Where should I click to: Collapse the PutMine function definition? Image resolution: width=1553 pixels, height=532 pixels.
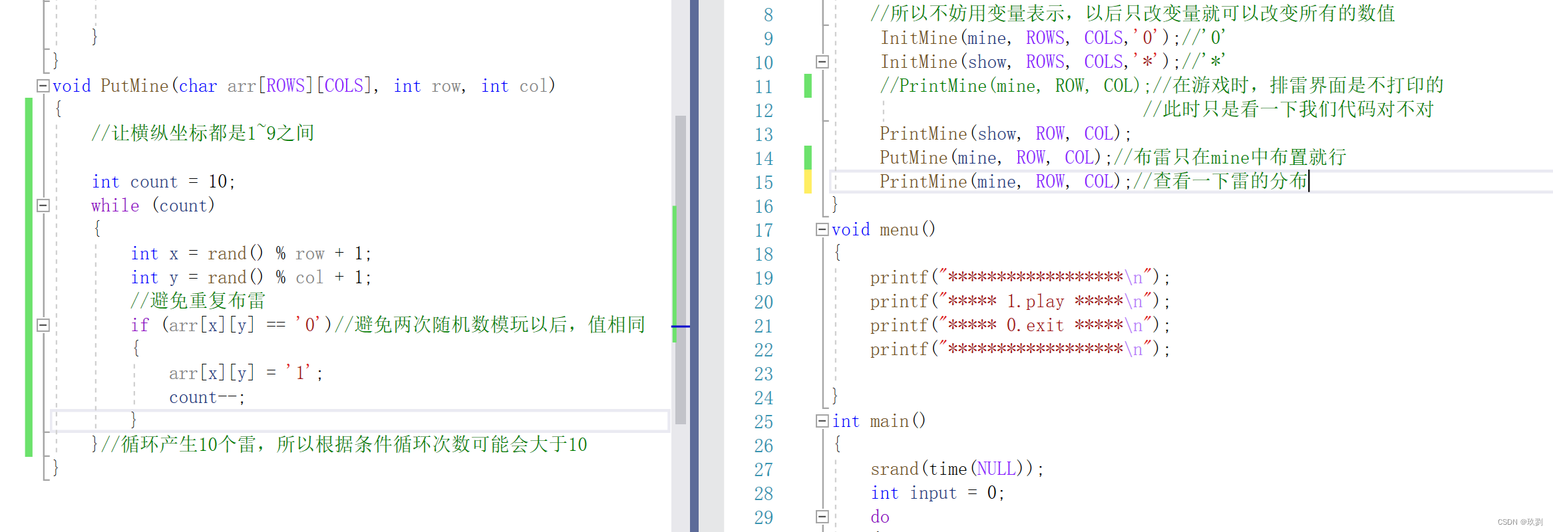(x=43, y=86)
